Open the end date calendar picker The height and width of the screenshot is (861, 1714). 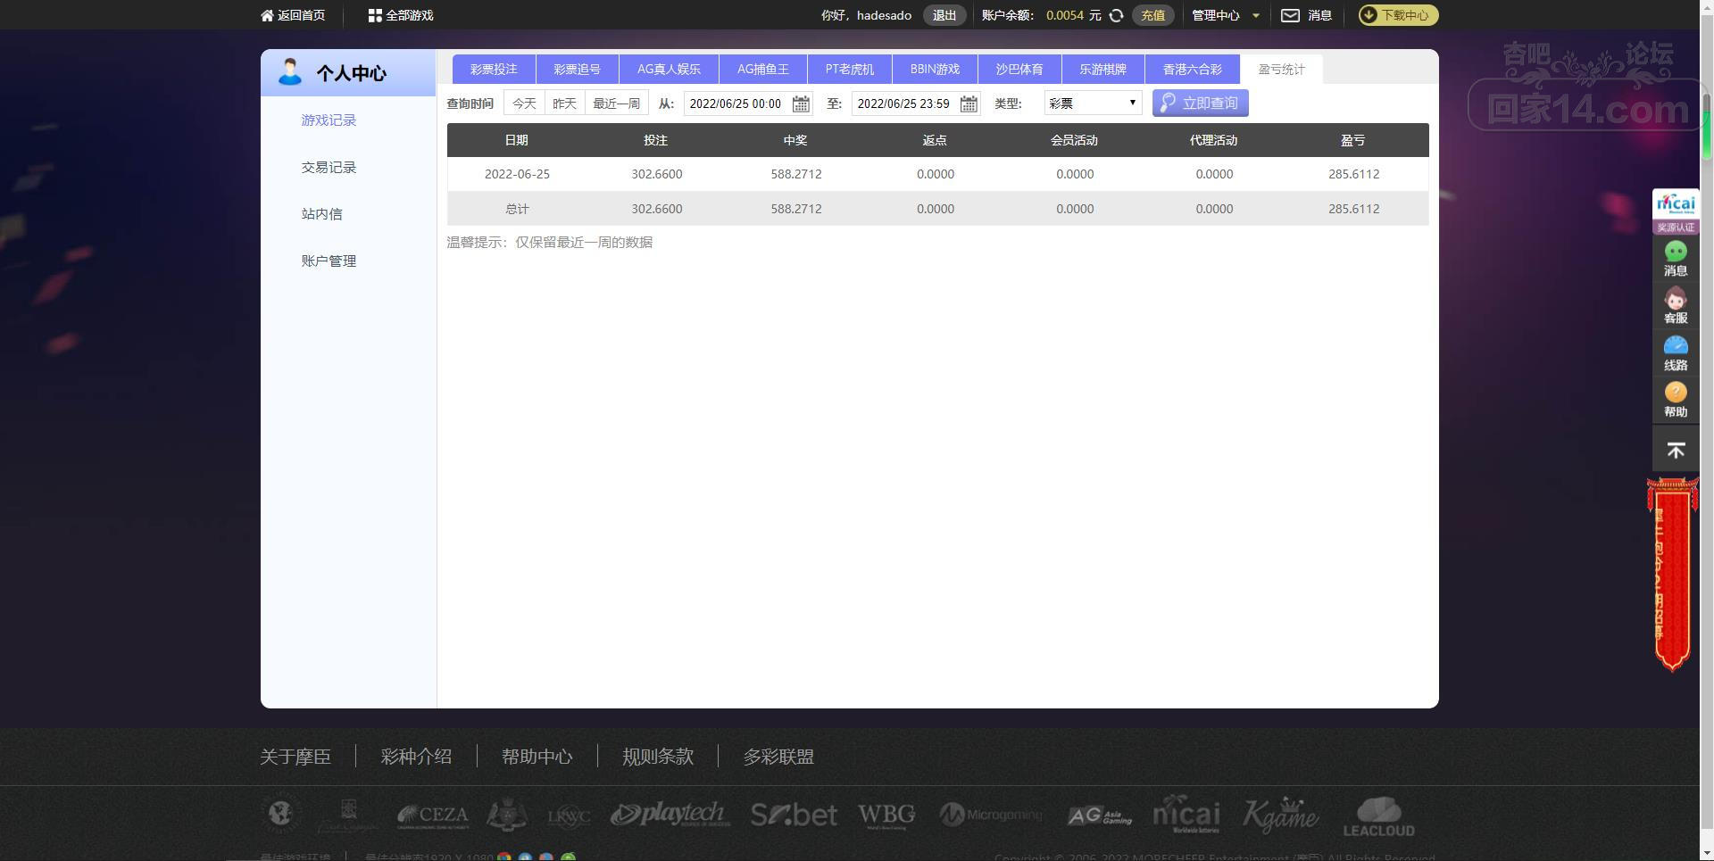(x=969, y=104)
